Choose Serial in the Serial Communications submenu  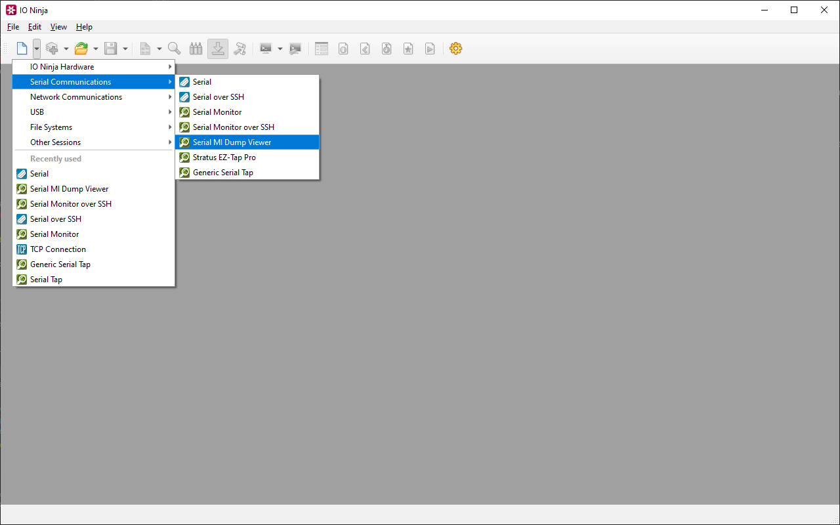(x=247, y=82)
